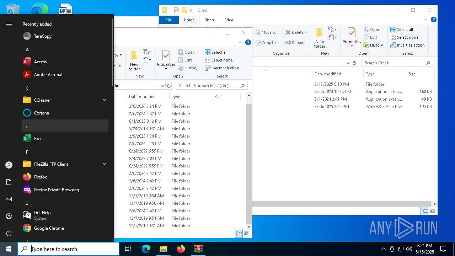Image resolution: width=455 pixels, height=256 pixels.
Task: Open Documents from Start sidebar
Action: (9, 182)
